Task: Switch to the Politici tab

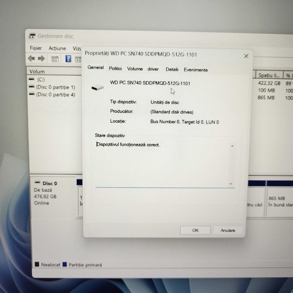Action: click(115, 68)
